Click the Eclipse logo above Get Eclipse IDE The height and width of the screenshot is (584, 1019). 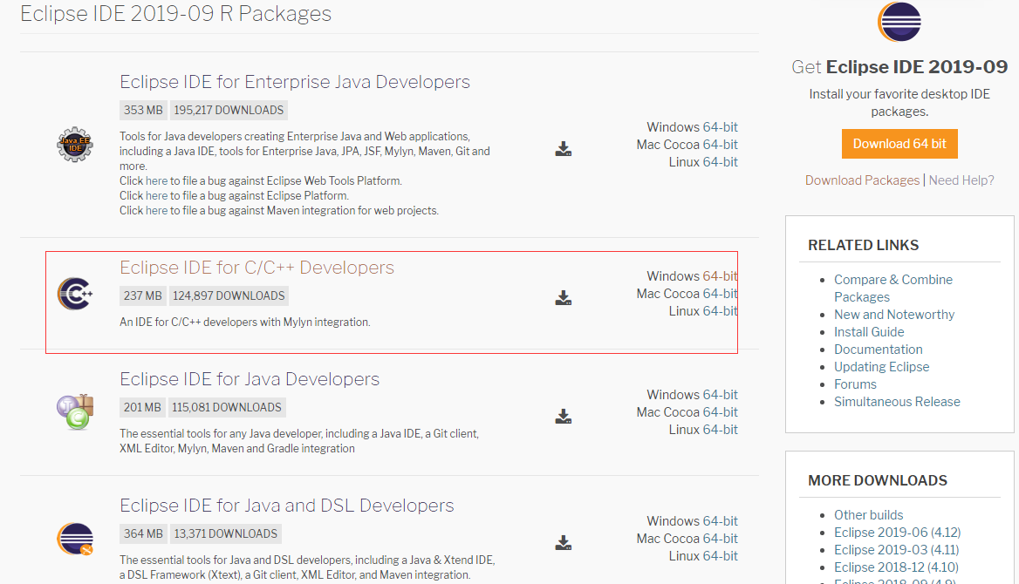(899, 22)
